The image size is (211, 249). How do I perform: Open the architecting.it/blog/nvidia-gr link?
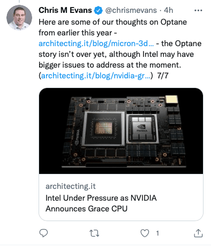coord(96,76)
